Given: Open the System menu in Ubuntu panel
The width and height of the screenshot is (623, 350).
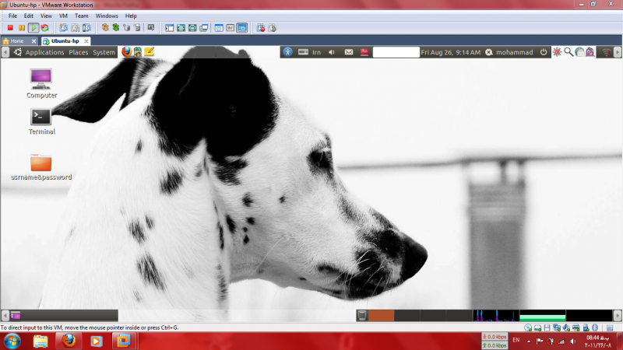Looking at the screenshot, I should pyautogui.click(x=104, y=52).
